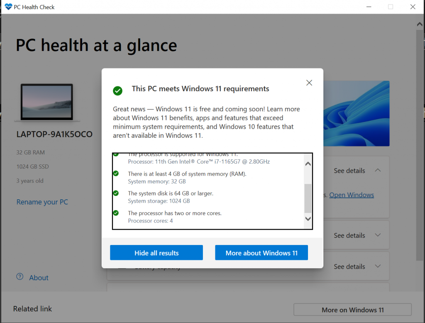The height and width of the screenshot is (323, 425).
Task: Open the About link
Action: (x=39, y=278)
